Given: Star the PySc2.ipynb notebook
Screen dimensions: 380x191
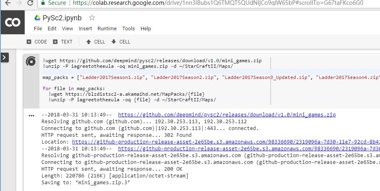Looking at the screenshot, I should point(92,18).
